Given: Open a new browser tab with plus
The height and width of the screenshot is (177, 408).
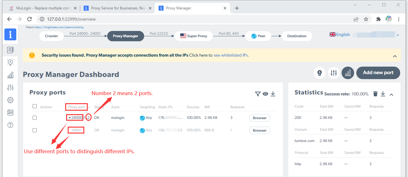Looking at the screenshot, I should click(x=237, y=8).
